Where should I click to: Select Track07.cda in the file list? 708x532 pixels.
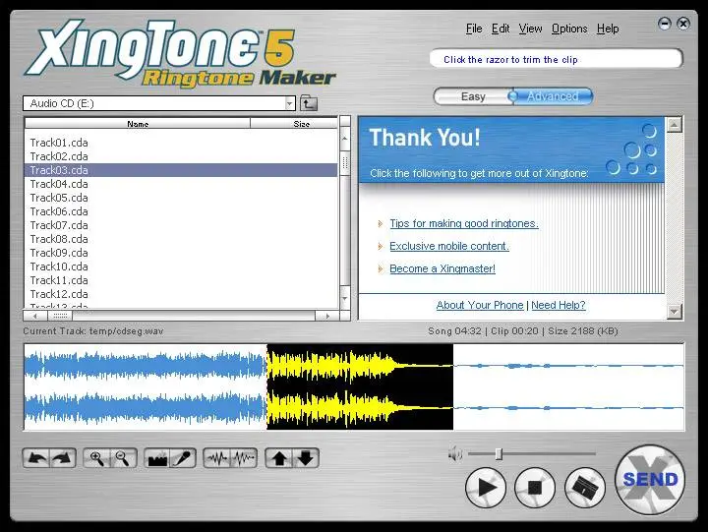click(x=181, y=225)
